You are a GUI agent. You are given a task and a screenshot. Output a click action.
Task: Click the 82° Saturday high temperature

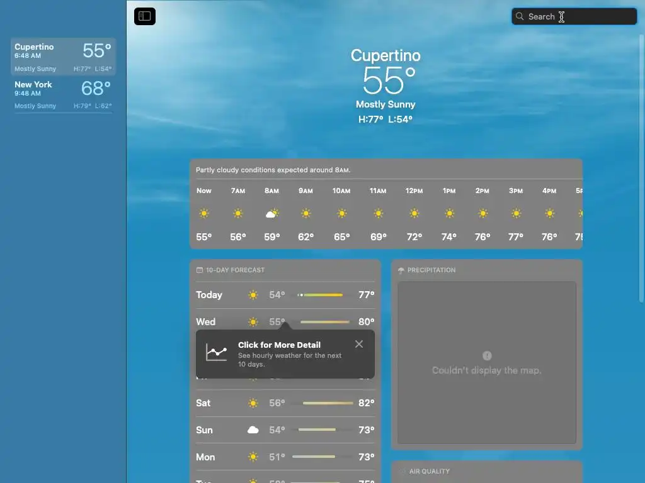[366, 403]
